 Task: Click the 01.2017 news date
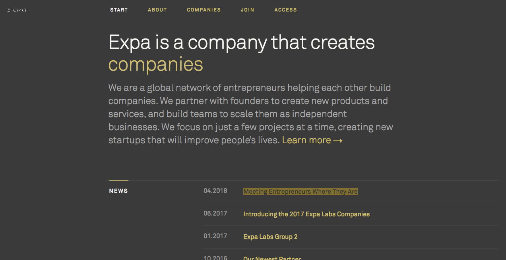[215, 236]
